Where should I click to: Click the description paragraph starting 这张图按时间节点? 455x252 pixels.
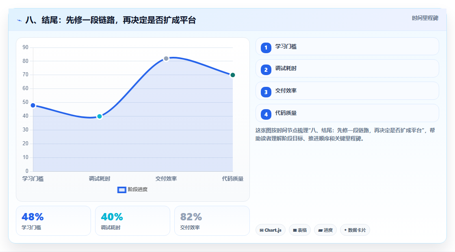(x=345, y=134)
